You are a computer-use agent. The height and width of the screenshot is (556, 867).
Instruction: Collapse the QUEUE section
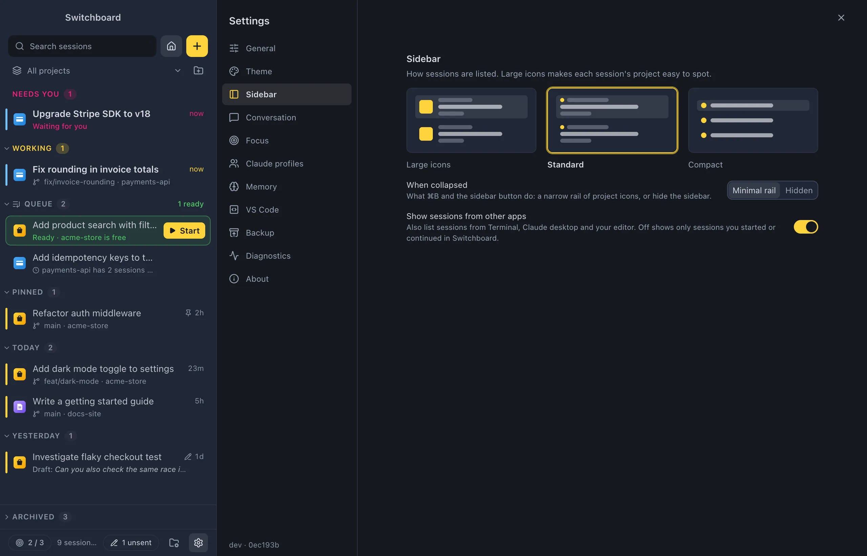point(6,204)
